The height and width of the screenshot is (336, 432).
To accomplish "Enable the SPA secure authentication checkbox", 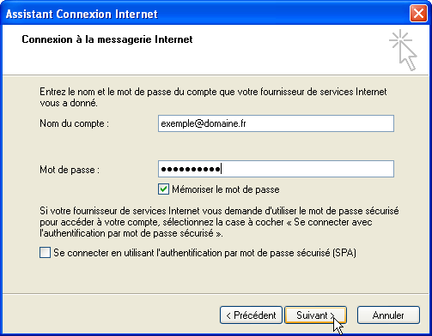I will [x=45, y=253].
